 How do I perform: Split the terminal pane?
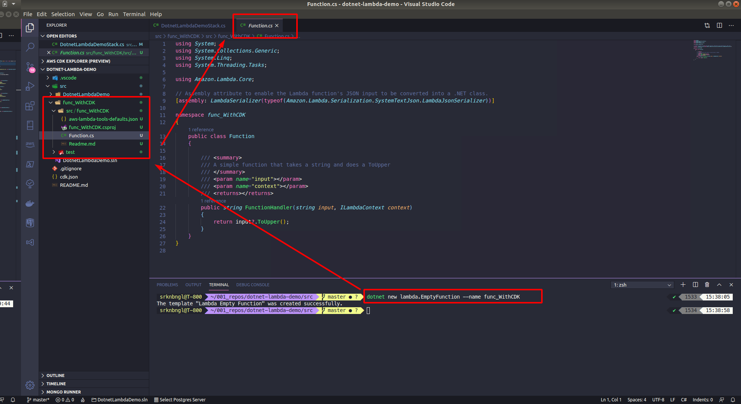(695, 285)
